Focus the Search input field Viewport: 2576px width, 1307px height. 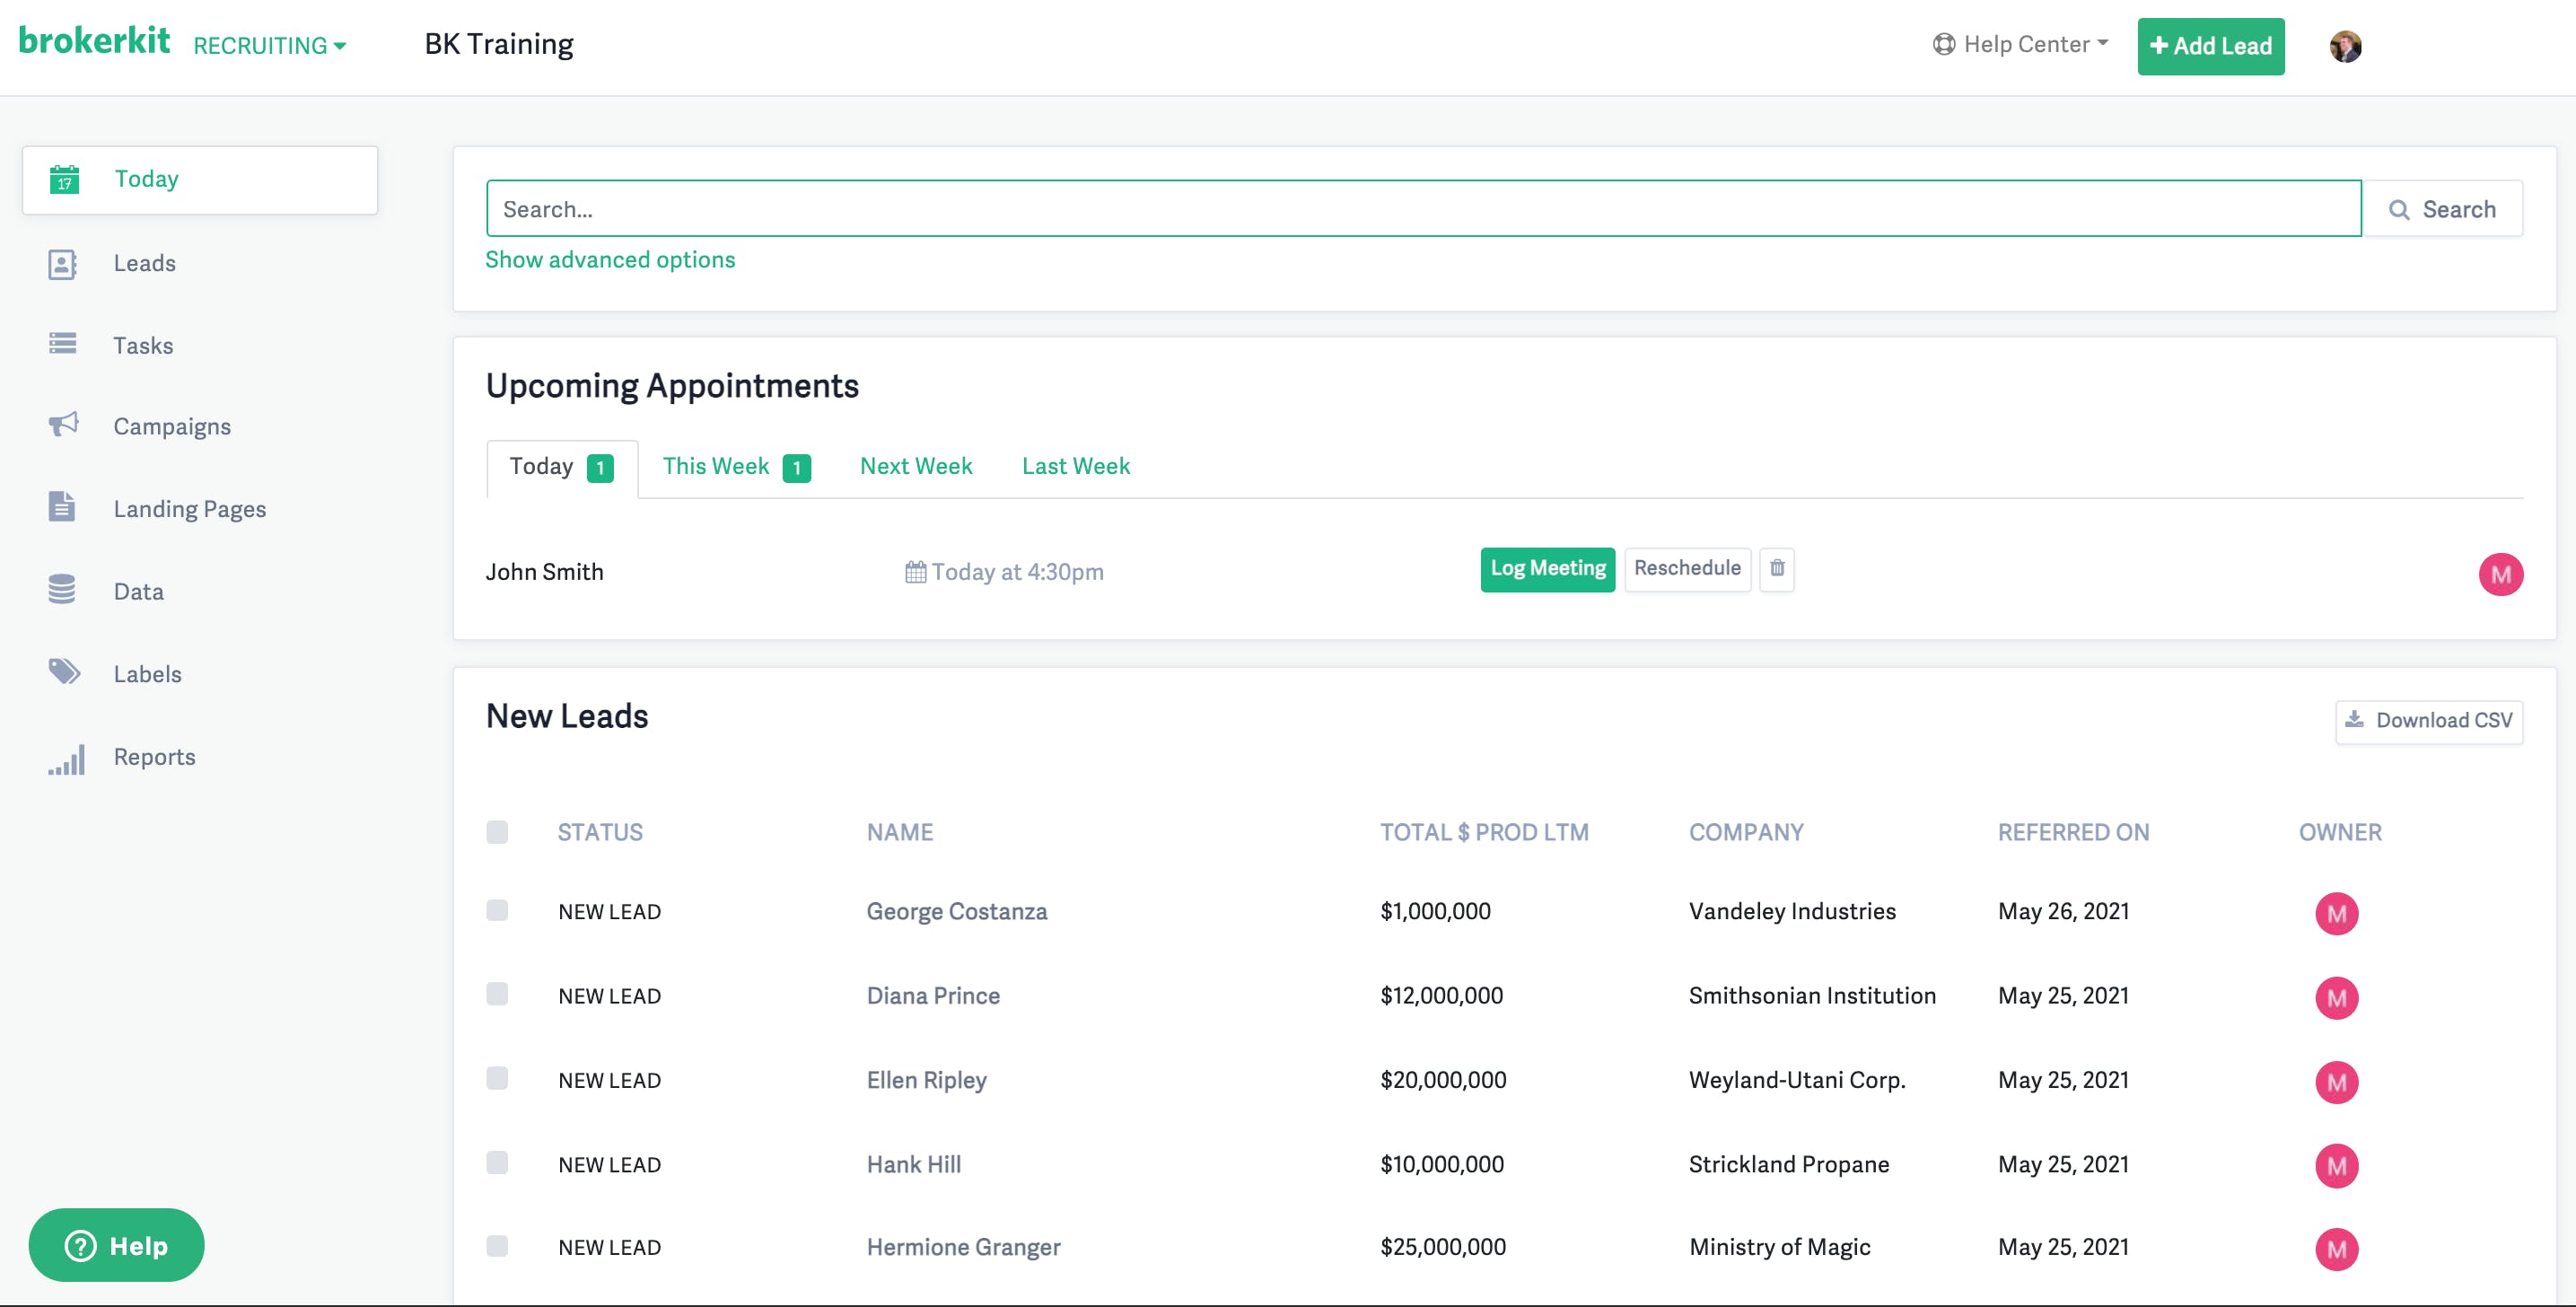(1423, 209)
